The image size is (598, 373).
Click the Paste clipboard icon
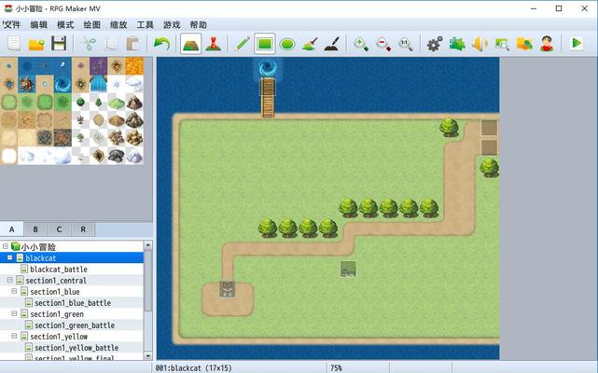[132, 44]
